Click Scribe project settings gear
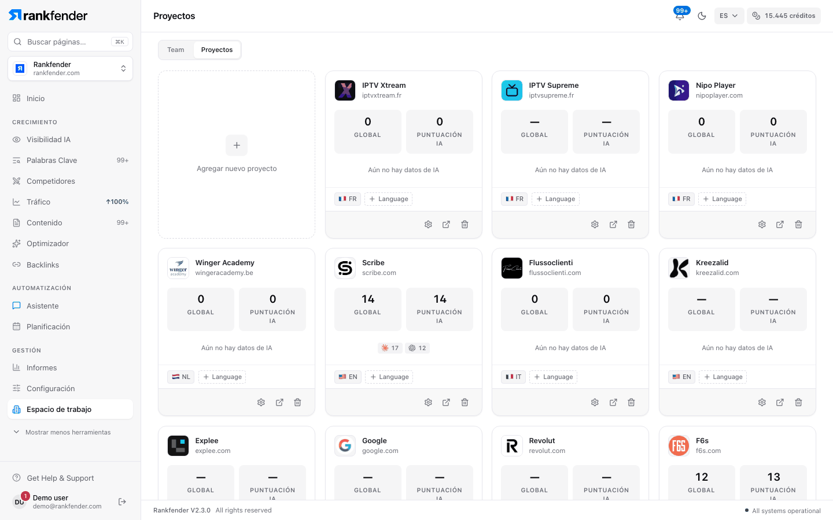The height and width of the screenshot is (520, 833). click(x=428, y=402)
